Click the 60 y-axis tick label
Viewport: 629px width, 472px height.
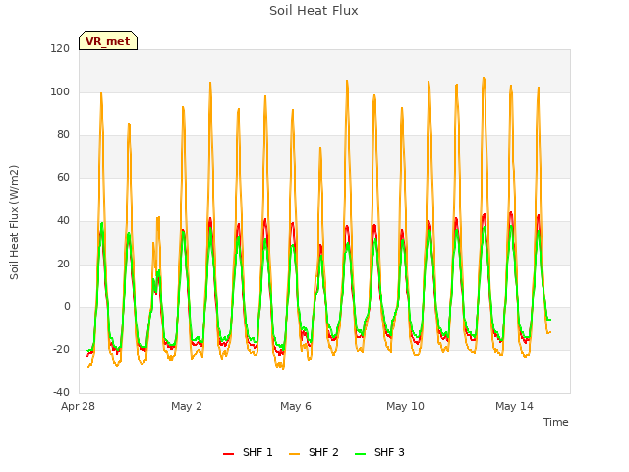[x=63, y=177]
